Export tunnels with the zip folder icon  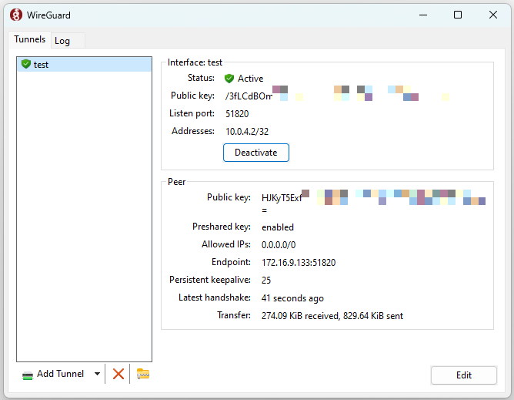(143, 374)
